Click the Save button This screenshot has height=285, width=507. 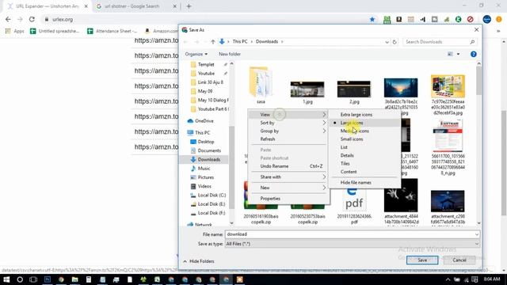click(x=422, y=260)
